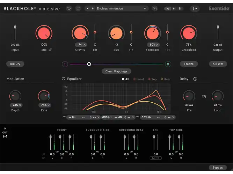The height and width of the screenshot is (174, 233).
Task: Click the Feedback Tilt slider handle
Action: click(167, 32)
